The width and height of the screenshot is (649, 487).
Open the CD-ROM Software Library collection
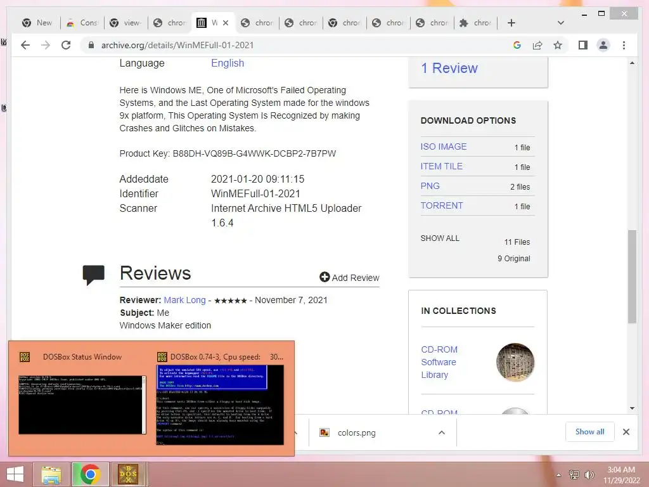tap(439, 362)
